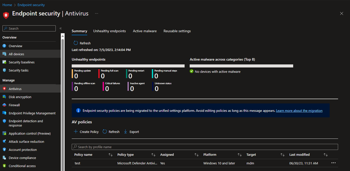This screenshot has width=350, height=171.
Task: Open ellipsis menu for test policy
Action: coord(334,163)
